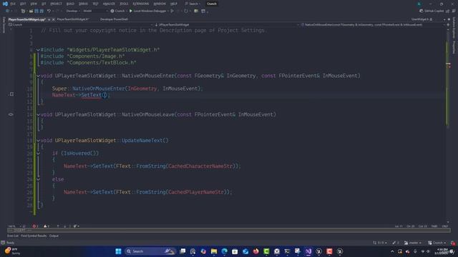The width and height of the screenshot is (458, 257).
Task: Click CachedCharacterNameStr in the code
Action: (x=200, y=166)
